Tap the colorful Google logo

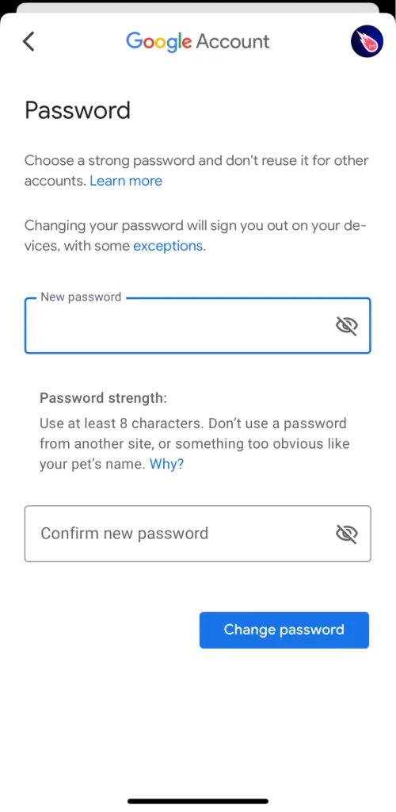pyautogui.click(x=159, y=41)
